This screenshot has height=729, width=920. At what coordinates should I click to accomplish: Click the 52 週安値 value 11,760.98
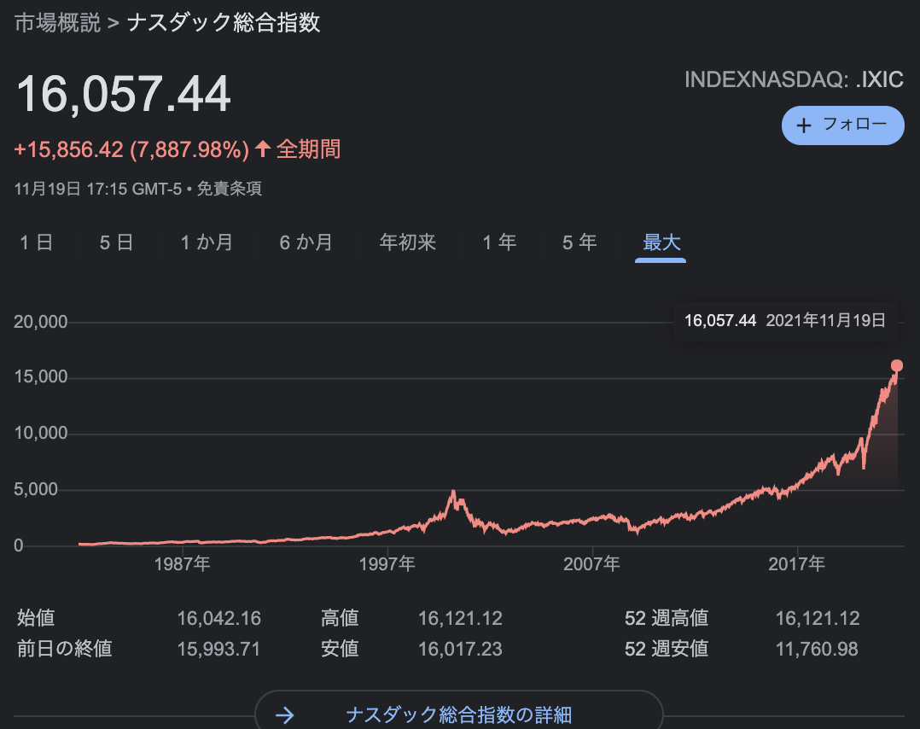coord(817,649)
